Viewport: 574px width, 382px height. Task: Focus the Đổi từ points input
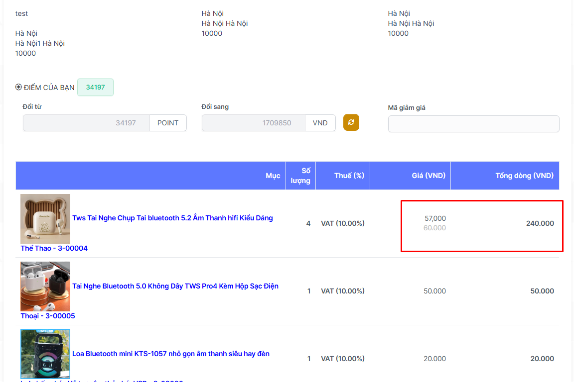(x=86, y=123)
